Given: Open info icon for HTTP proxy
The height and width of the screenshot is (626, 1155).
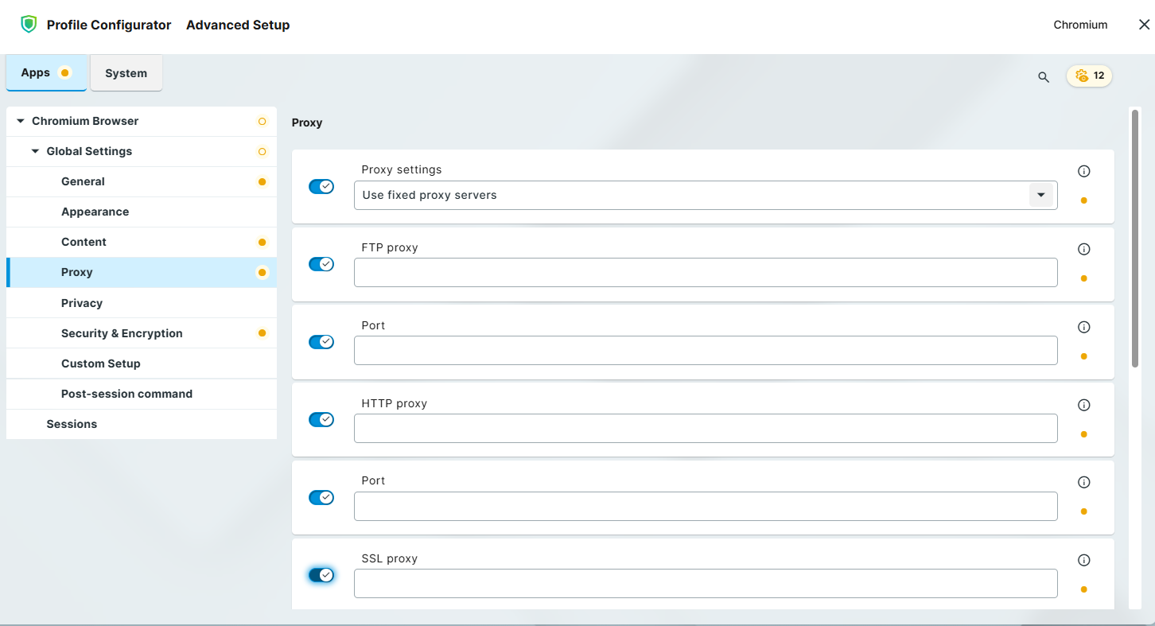Looking at the screenshot, I should point(1083,405).
